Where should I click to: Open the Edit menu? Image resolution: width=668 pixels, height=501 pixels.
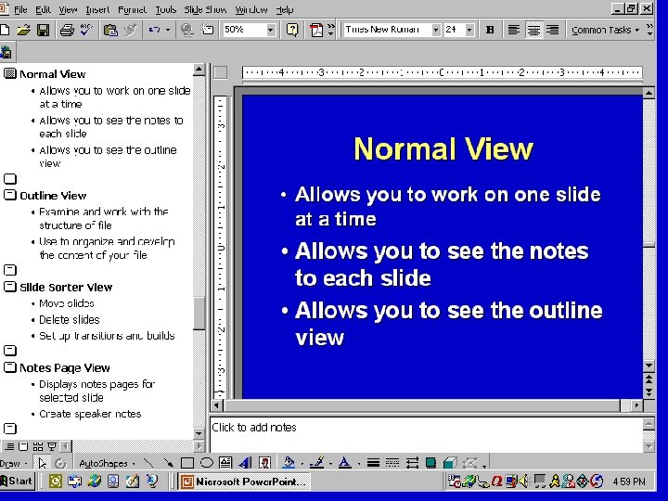coord(43,9)
